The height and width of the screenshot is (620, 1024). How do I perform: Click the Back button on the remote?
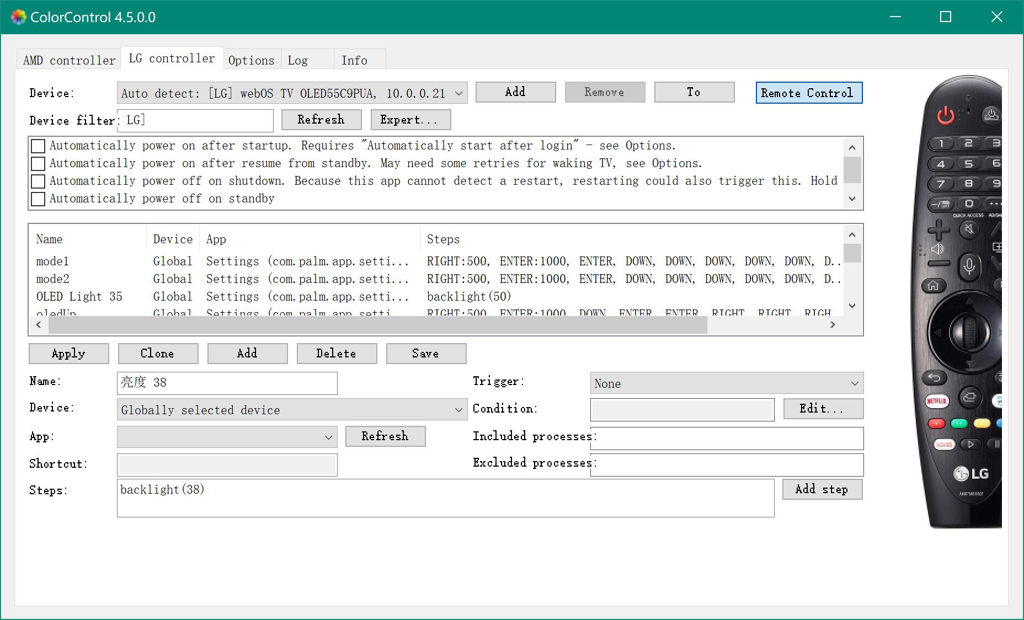click(934, 378)
